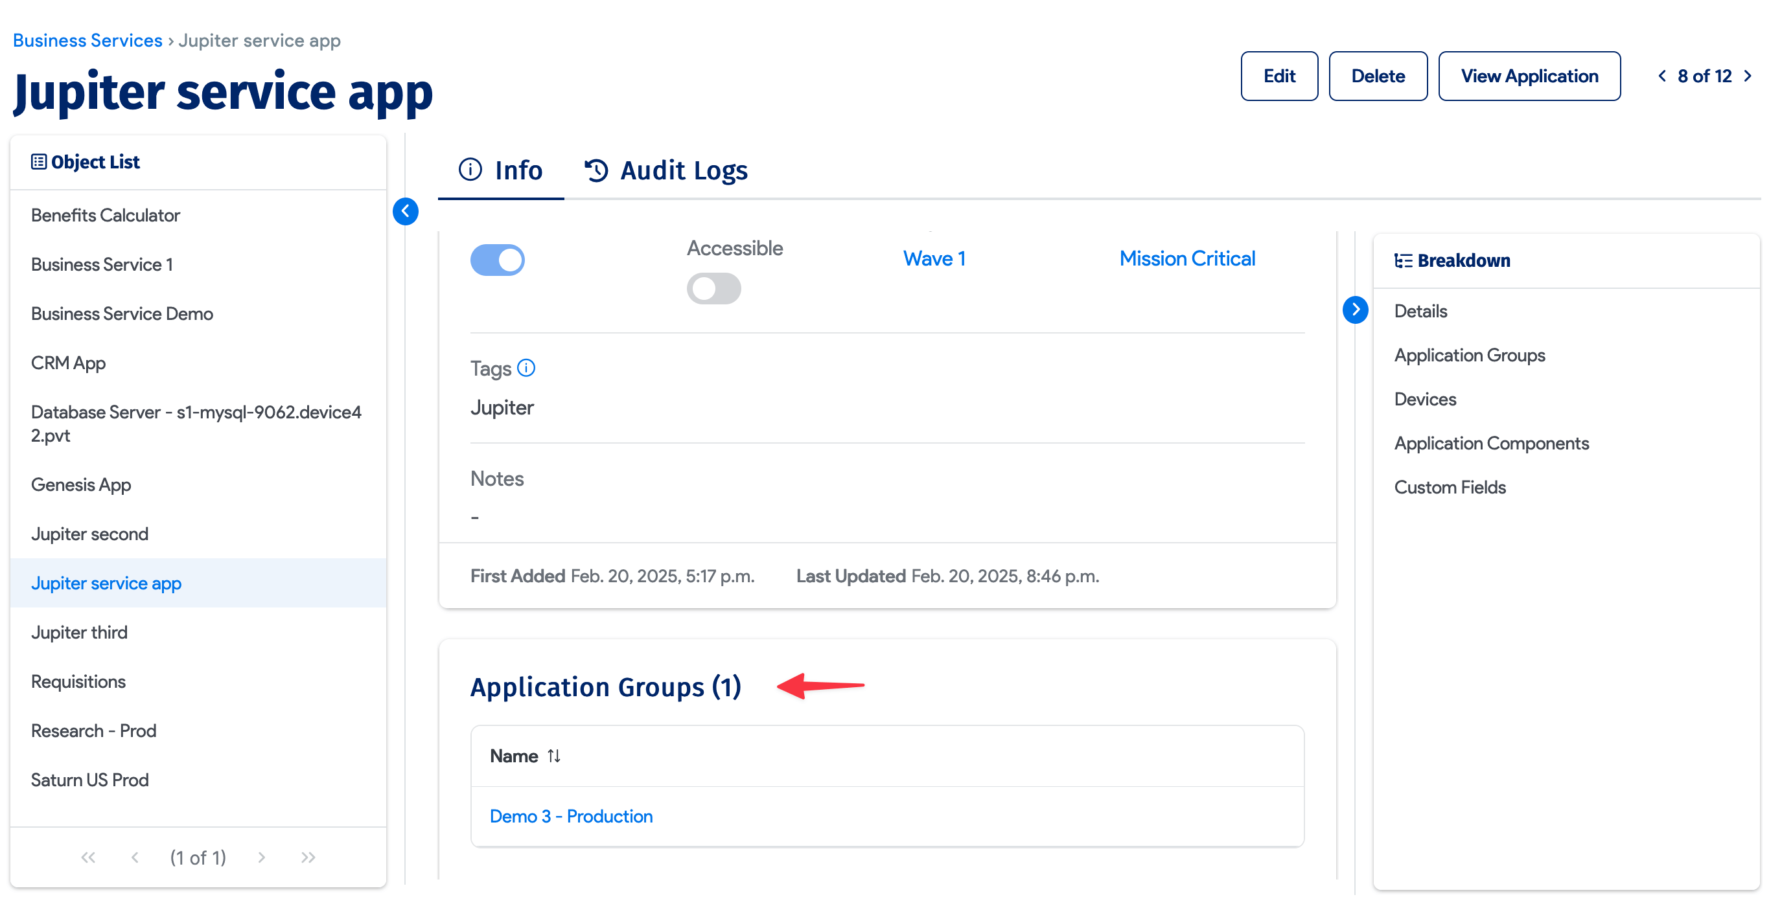Click the Object List panel icon
This screenshot has width=1782, height=908.
(x=39, y=161)
